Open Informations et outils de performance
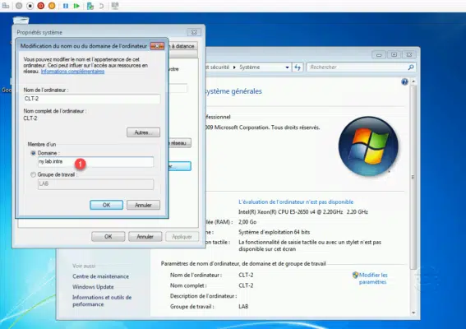 102,301
